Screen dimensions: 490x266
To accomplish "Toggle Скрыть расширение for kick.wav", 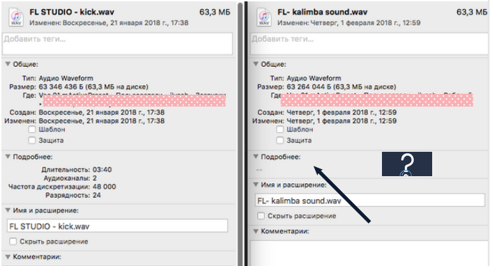I will pos(13,242).
